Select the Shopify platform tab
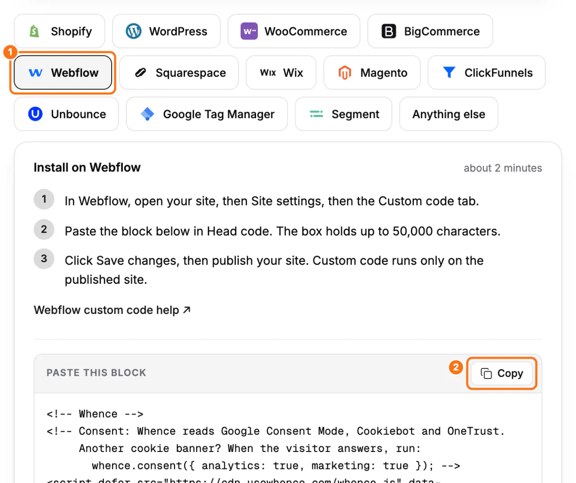This screenshot has width=576, height=483. tap(59, 31)
